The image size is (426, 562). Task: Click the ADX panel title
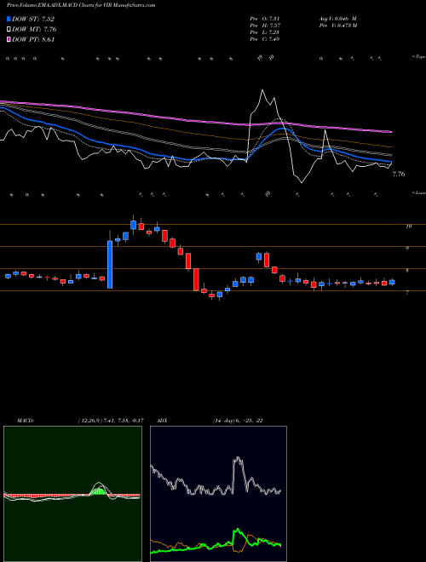click(x=163, y=421)
